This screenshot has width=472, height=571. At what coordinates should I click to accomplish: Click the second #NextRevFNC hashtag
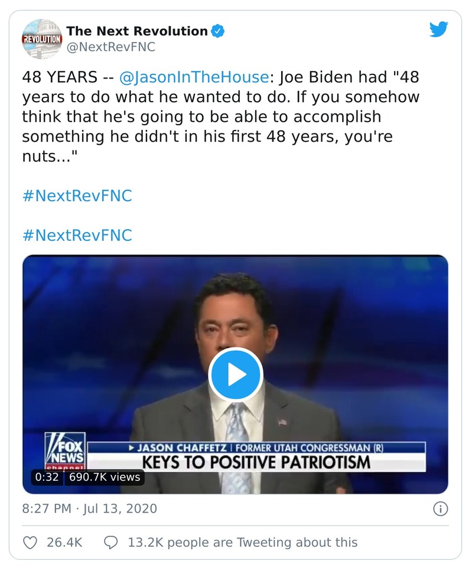tap(77, 235)
